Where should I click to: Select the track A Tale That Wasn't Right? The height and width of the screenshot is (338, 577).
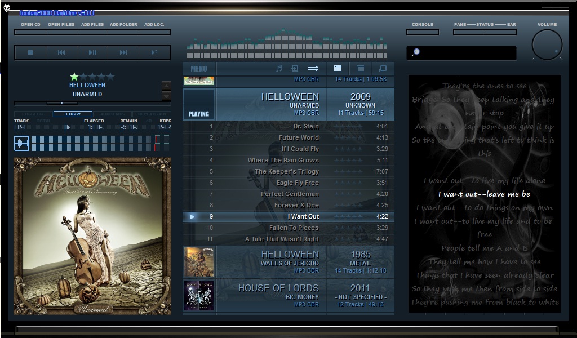pyautogui.click(x=288, y=239)
